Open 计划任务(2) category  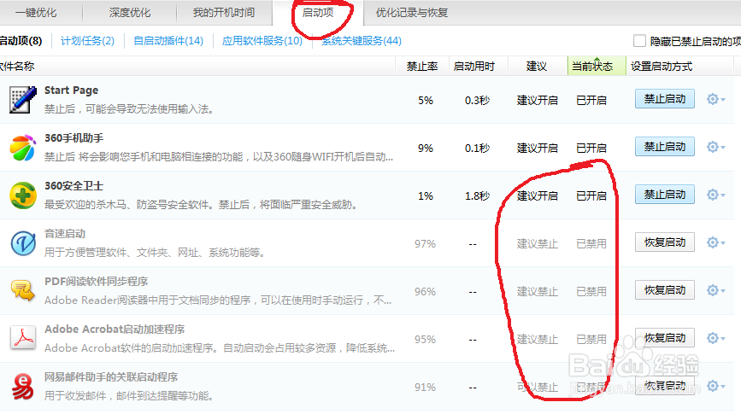pyautogui.click(x=87, y=41)
